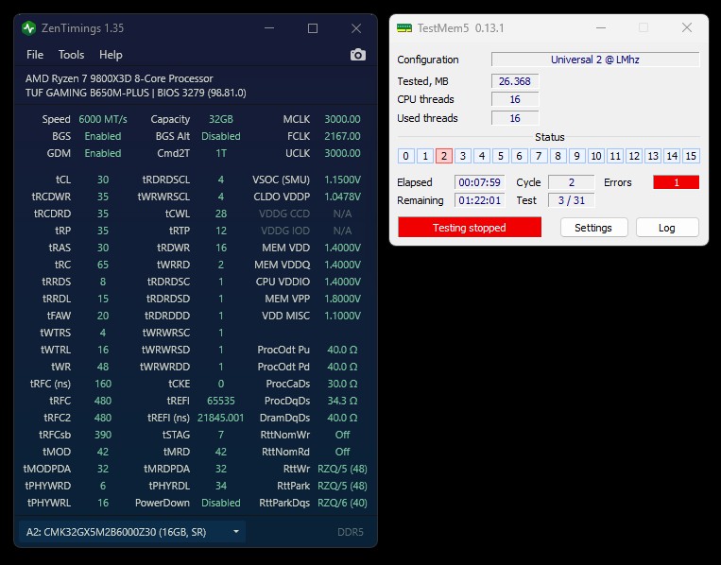Expand the A2 memory module dropdown
Viewport: 721px width, 565px height.
[132, 532]
